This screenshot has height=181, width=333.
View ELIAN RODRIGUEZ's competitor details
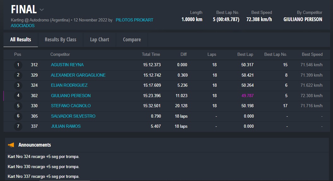click(69, 85)
